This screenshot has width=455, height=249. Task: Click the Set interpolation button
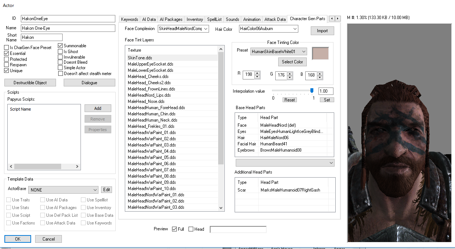327,100
